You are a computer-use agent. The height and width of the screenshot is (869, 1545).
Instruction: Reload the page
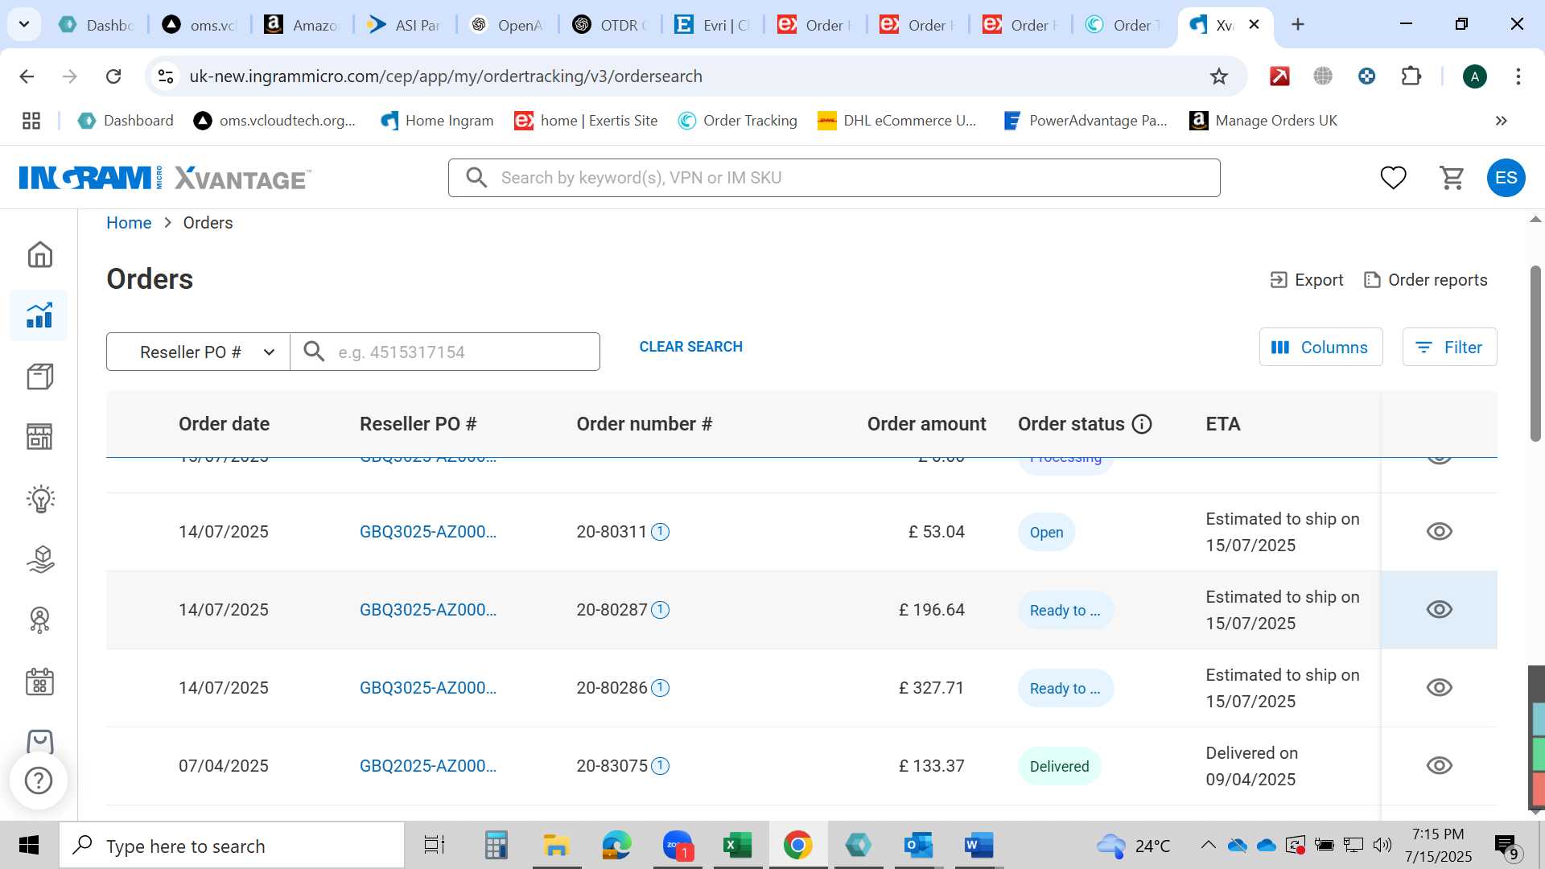point(113,76)
